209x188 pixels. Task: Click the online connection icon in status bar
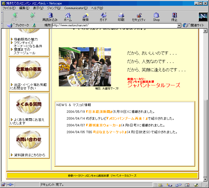[x=10, y=185]
